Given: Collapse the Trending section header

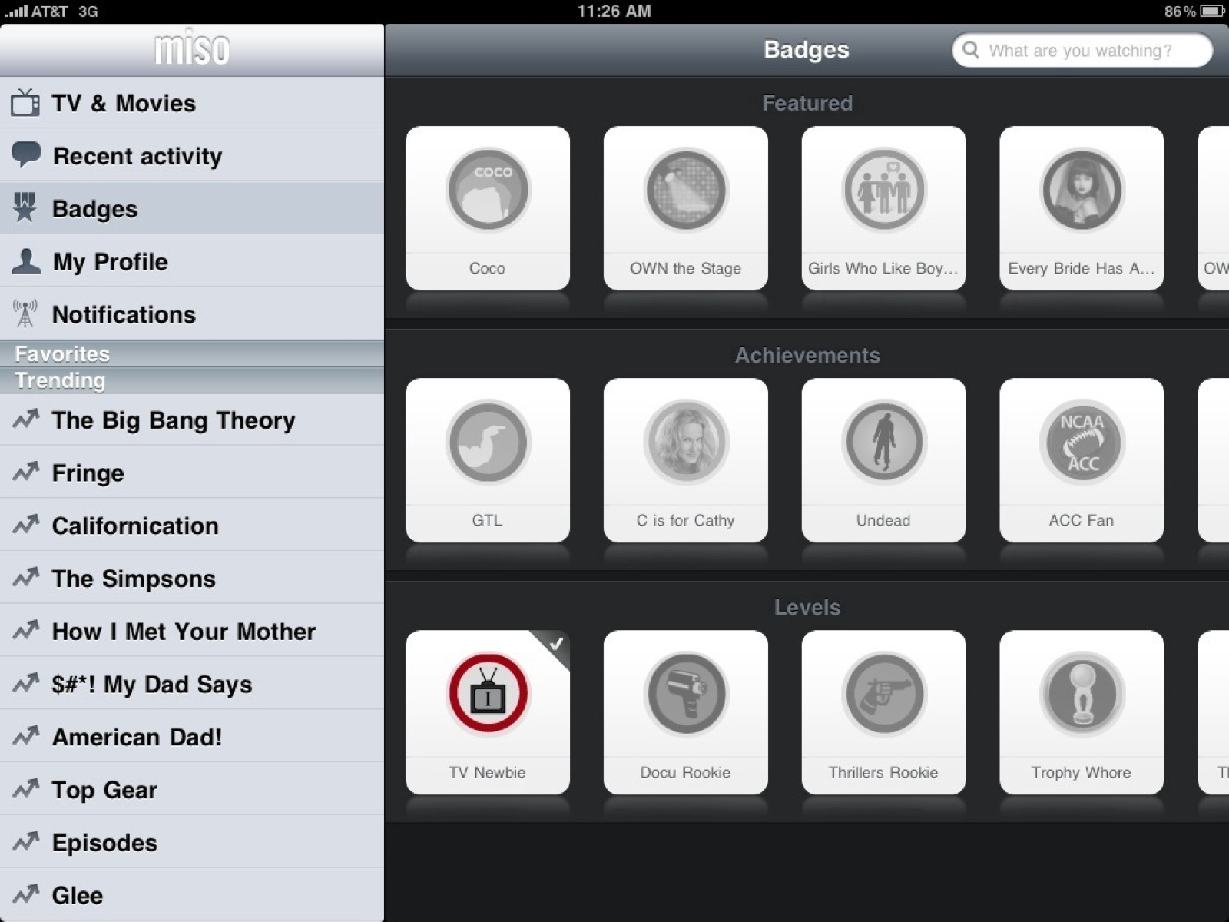Looking at the screenshot, I should pos(192,380).
